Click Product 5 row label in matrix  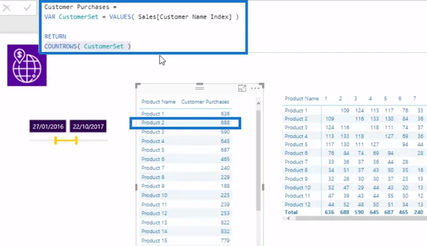pos(296,144)
